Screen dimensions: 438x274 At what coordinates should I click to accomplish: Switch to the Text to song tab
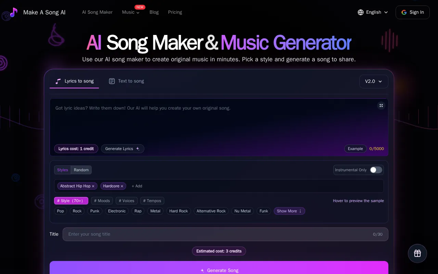(x=126, y=81)
